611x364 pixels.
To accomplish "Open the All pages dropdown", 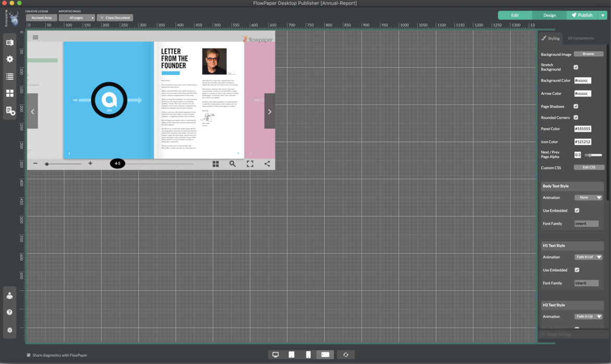I will click(x=76, y=18).
